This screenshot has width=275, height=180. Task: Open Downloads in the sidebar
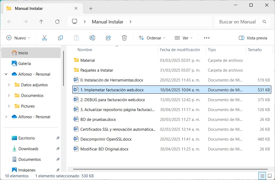[28, 149]
